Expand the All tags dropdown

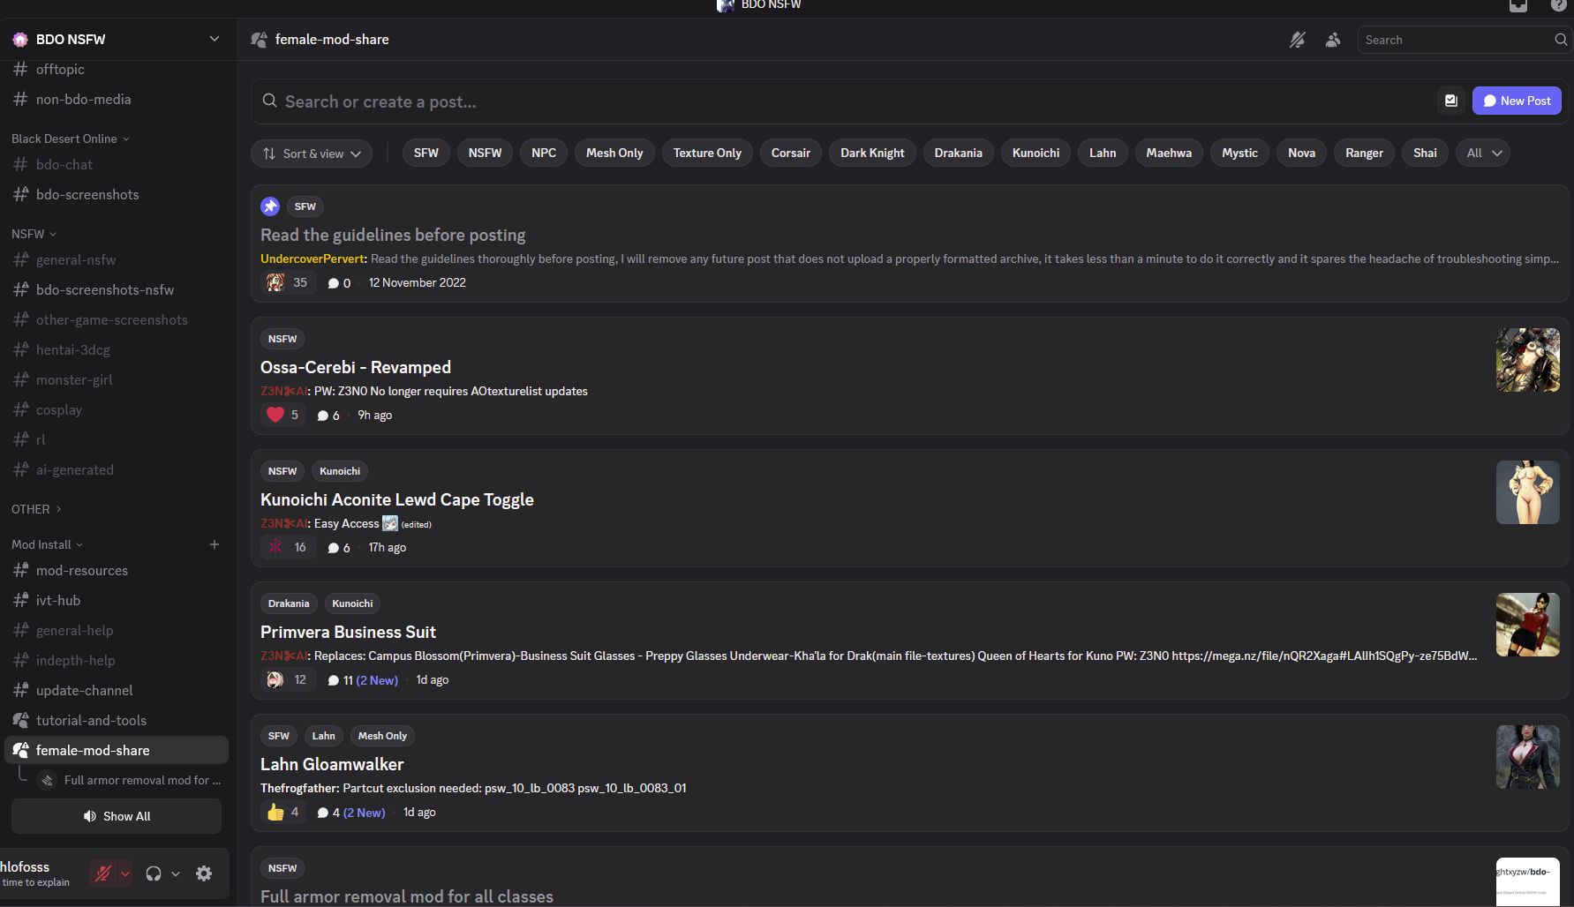click(x=1483, y=153)
